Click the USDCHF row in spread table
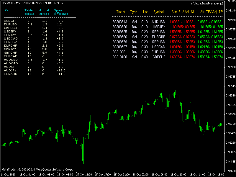Viewport: 236px width, 177px height. click(x=34, y=21)
